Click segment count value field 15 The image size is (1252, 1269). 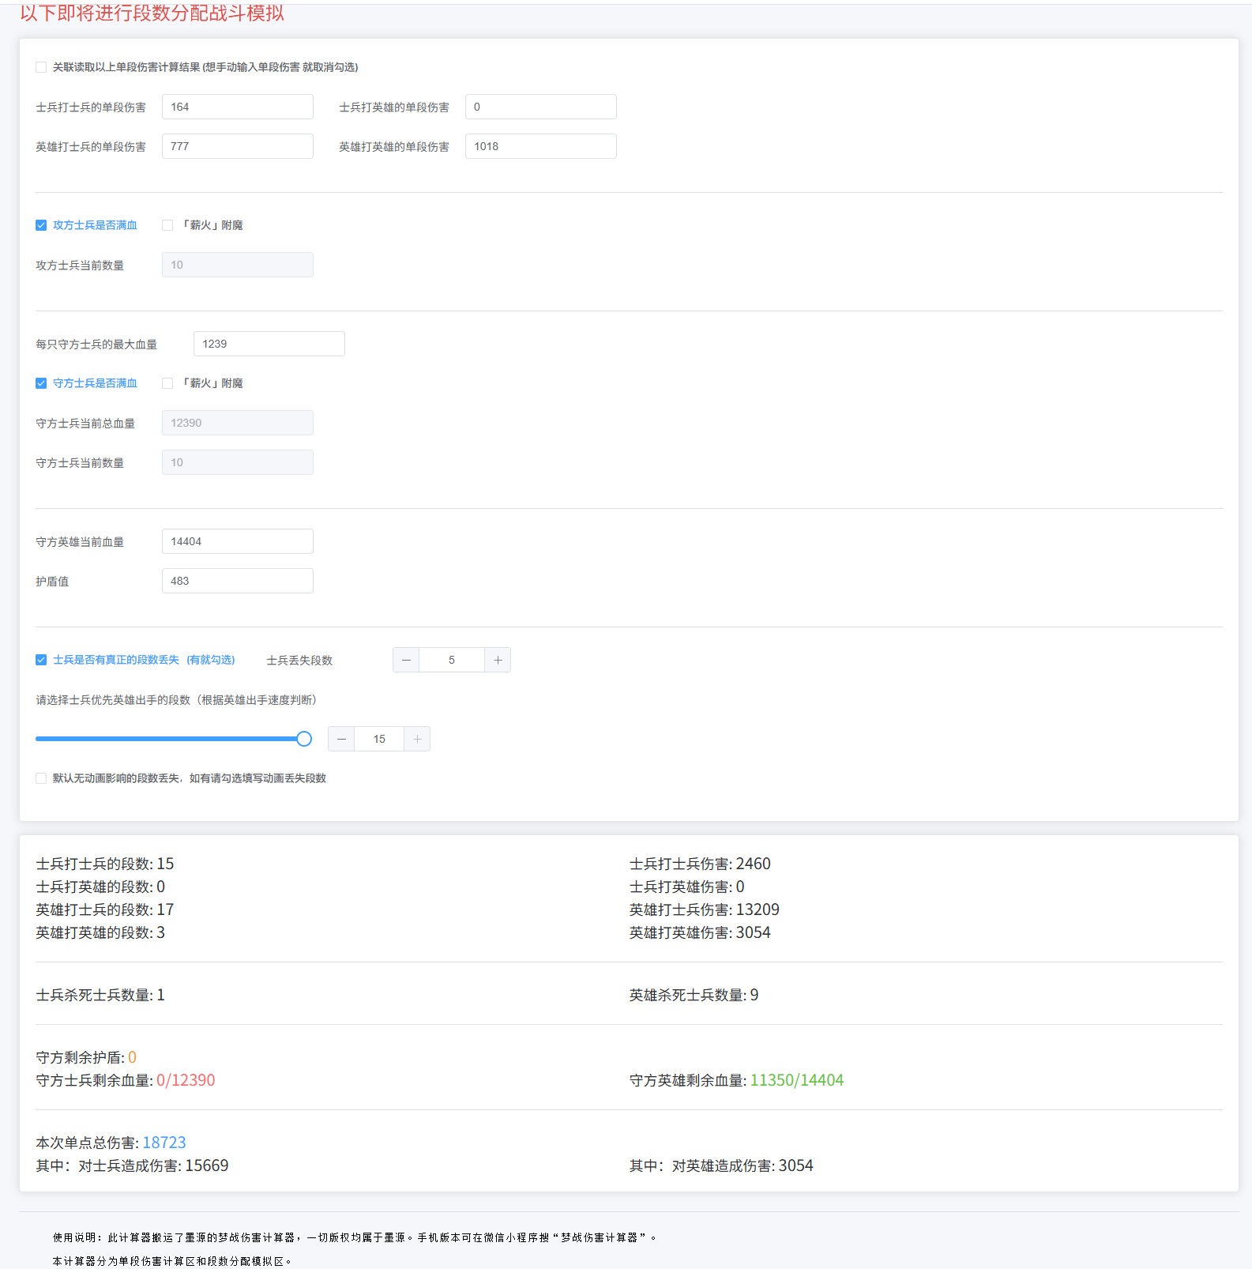click(379, 739)
